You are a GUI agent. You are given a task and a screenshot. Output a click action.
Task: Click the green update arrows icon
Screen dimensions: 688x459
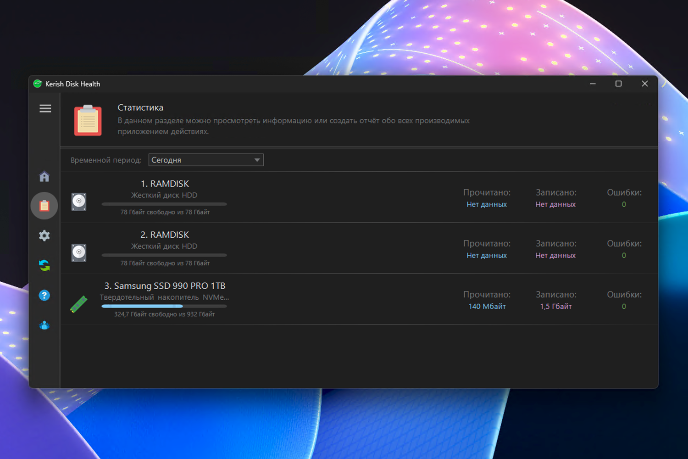click(x=44, y=265)
